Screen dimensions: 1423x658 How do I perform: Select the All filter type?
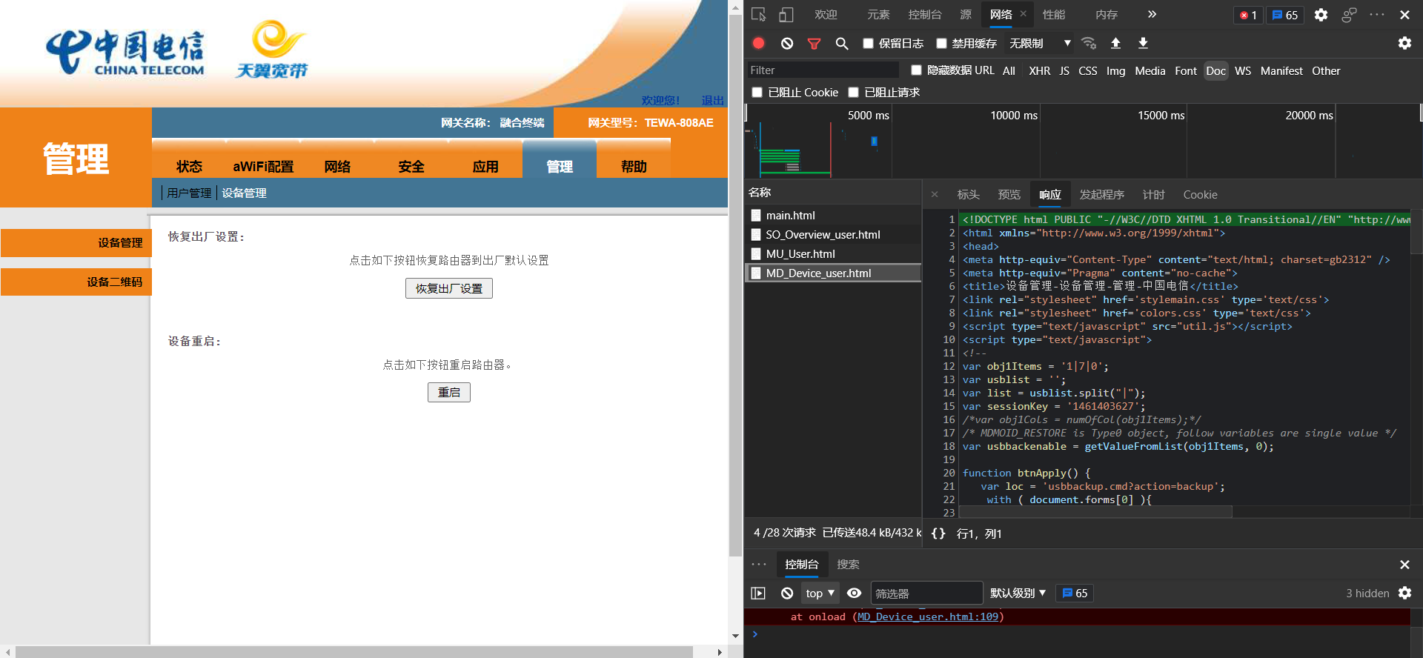[1009, 71]
